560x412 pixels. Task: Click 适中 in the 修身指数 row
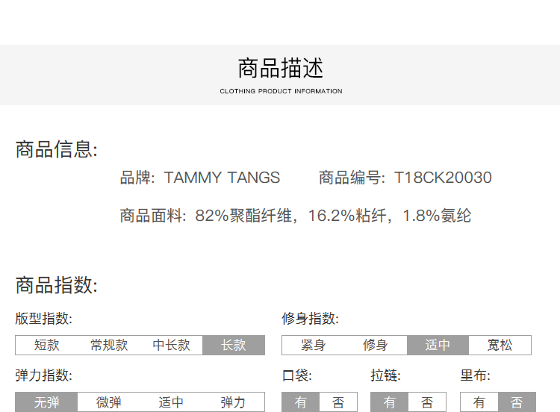point(438,345)
